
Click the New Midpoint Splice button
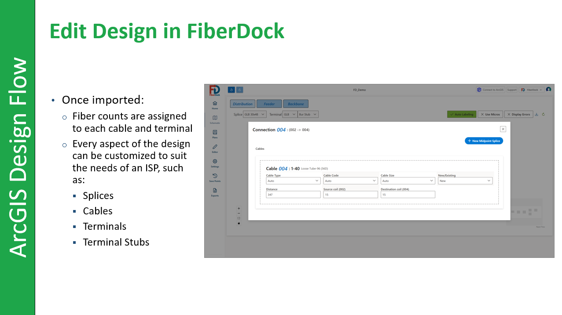pos(484,141)
